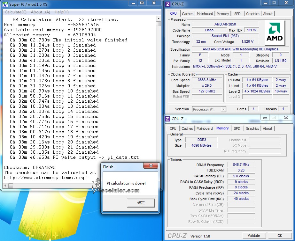The image size is (295, 241).
Task: Click the Super PI horizontal scrollbar left arrow
Action: [5, 186]
